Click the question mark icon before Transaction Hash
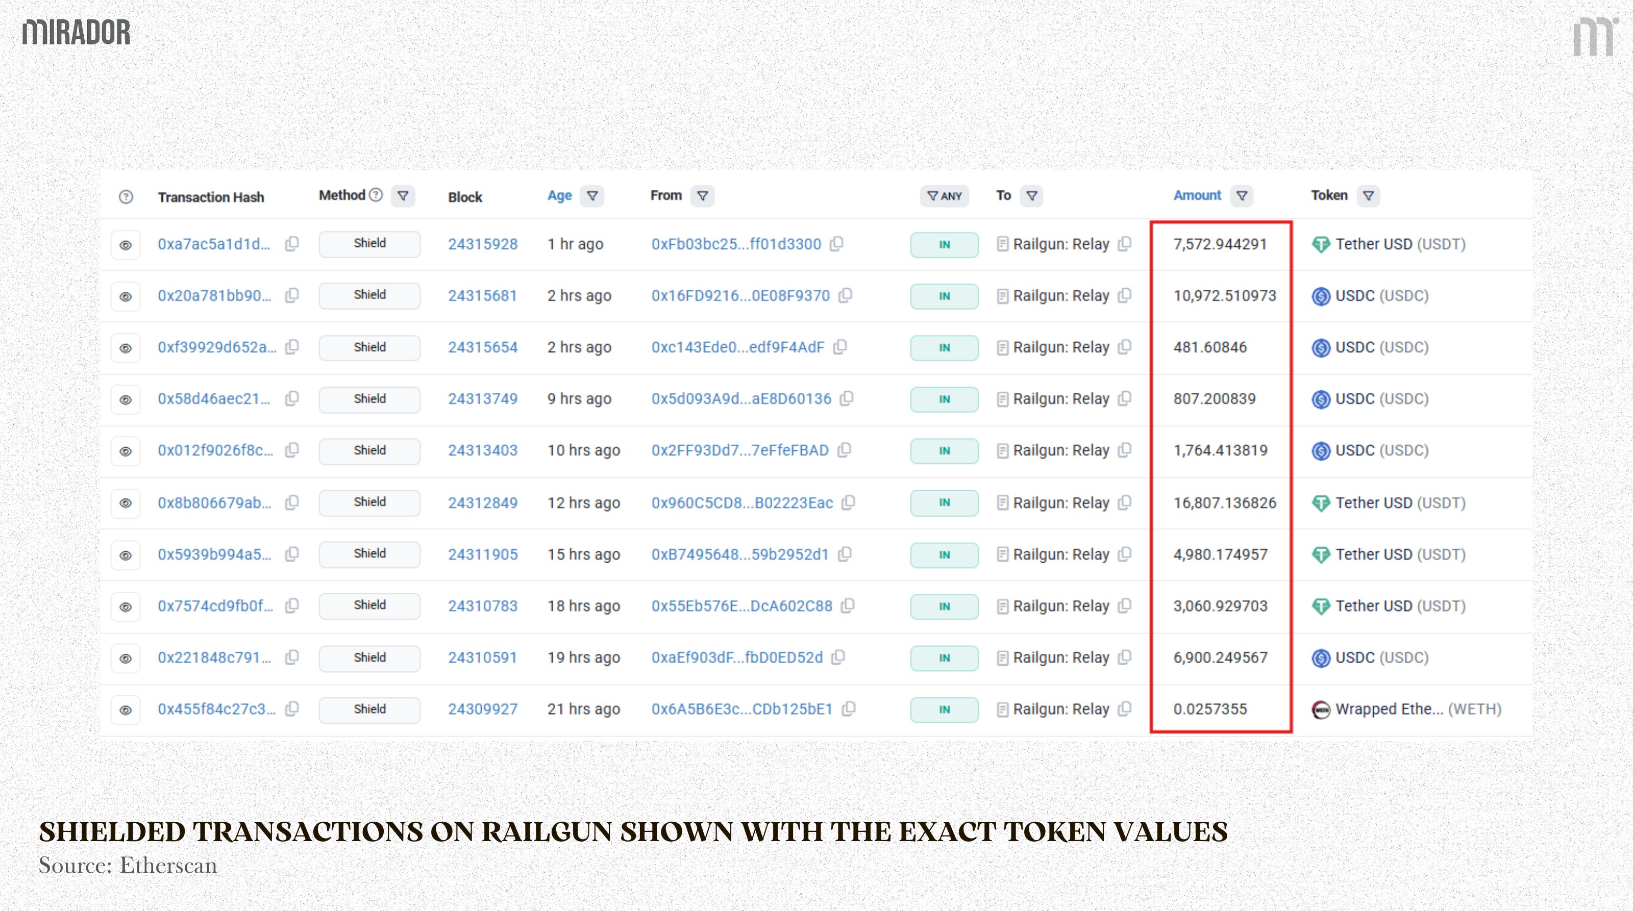Image resolution: width=1633 pixels, height=911 pixels. tap(126, 197)
